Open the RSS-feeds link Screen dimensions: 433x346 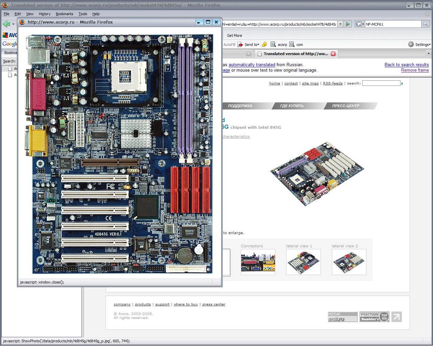(333, 83)
